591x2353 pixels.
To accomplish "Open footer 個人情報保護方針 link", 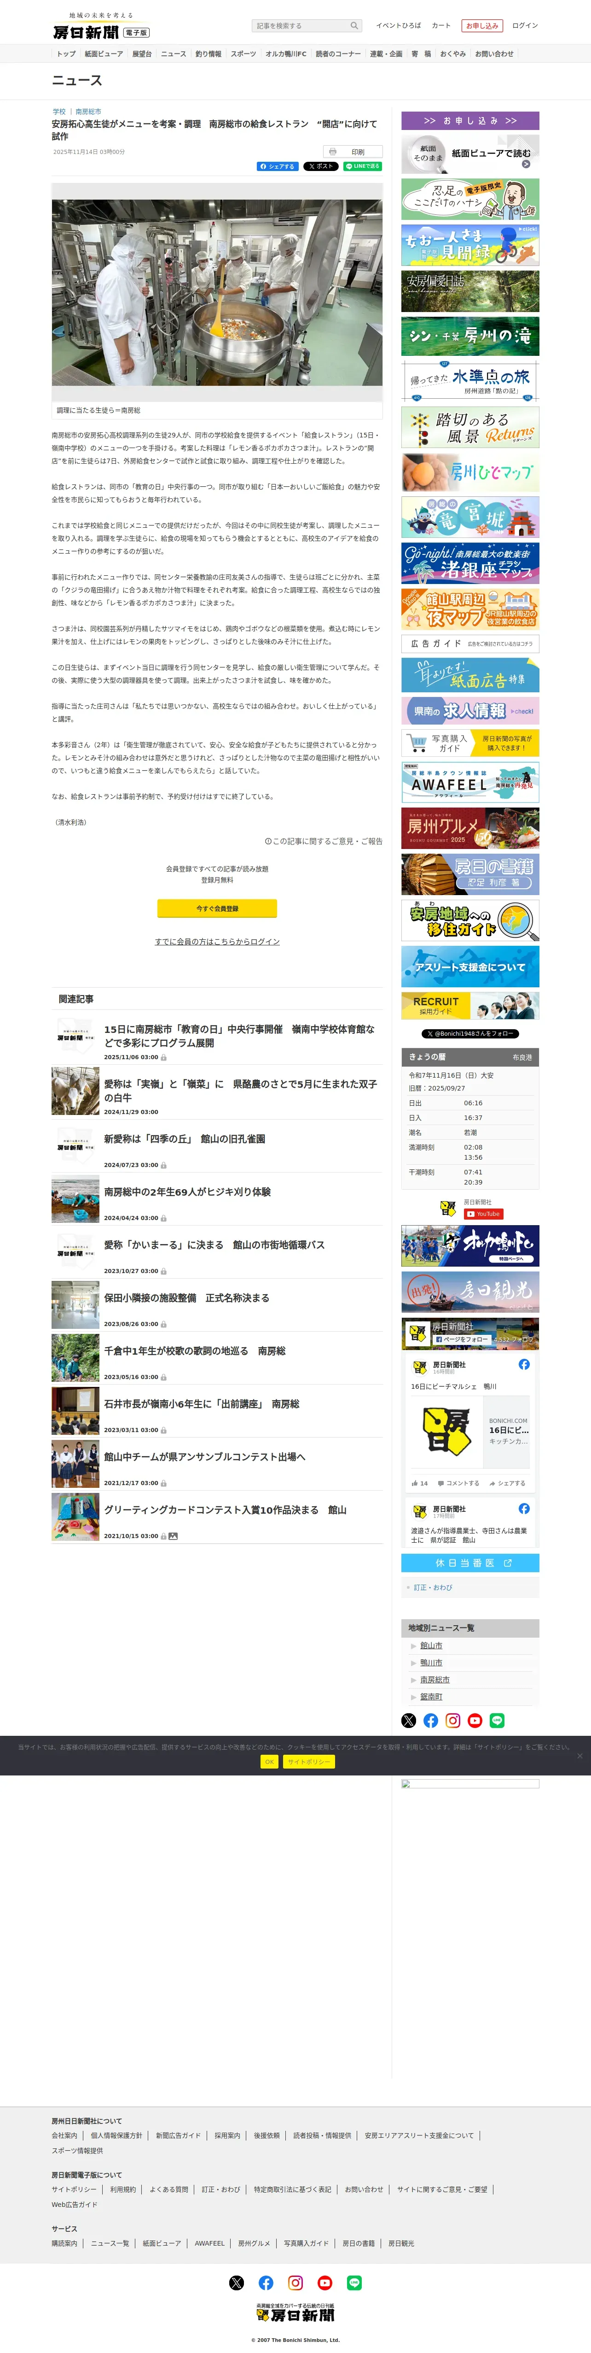I will [117, 2135].
